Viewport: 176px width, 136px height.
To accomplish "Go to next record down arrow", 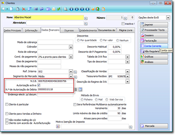I will pyautogui.click(x=82, y=9).
